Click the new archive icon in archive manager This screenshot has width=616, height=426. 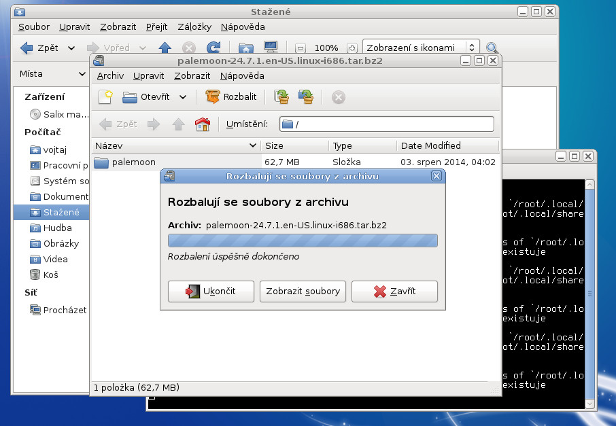[105, 96]
